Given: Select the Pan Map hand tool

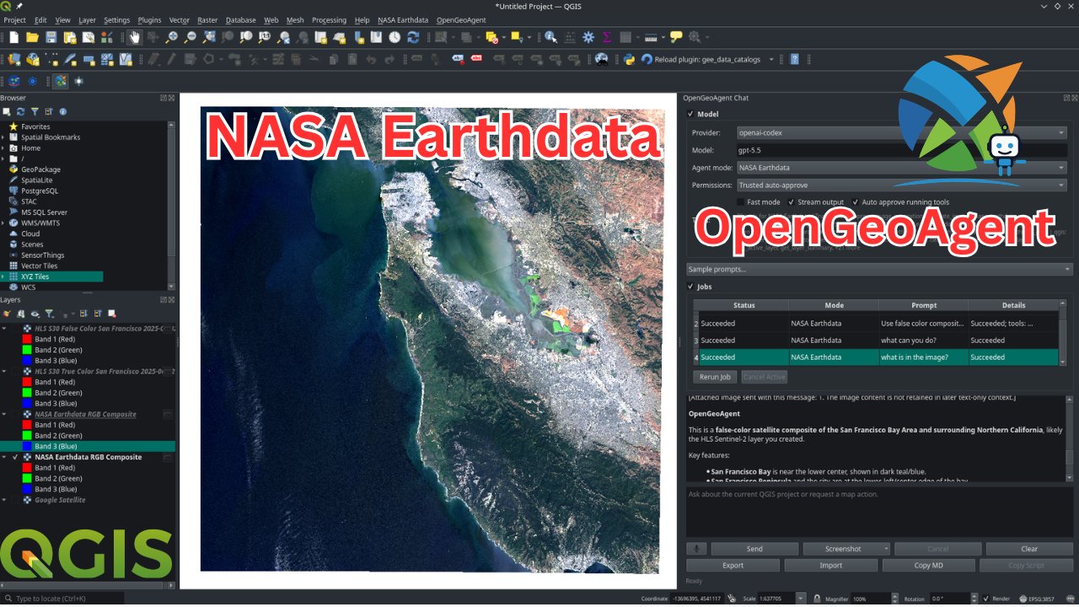Looking at the screenshot, I should 134,37.
